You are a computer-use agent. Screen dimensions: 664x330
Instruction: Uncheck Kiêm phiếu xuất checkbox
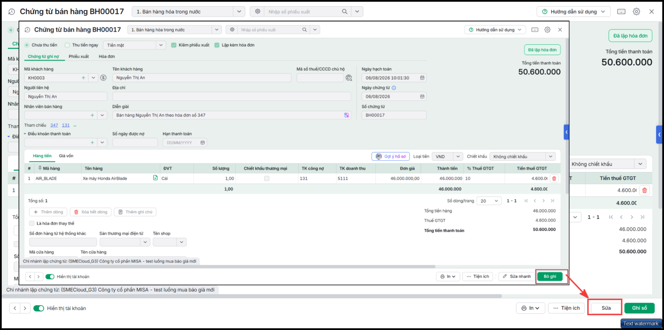174,45
